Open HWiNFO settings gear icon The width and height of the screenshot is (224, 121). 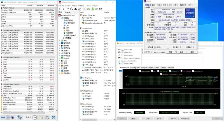(x=47, y=117)
